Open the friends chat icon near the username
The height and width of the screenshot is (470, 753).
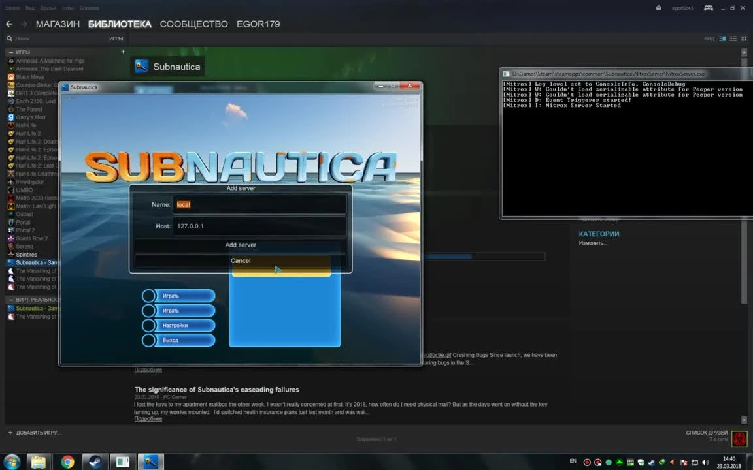(x=708, y=8)
